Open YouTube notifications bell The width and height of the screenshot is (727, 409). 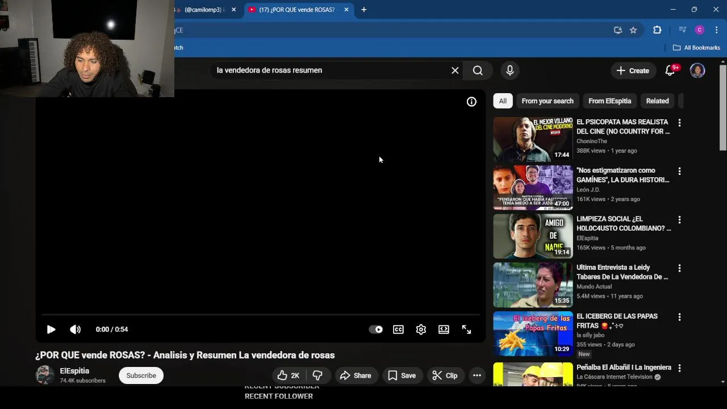click(670, 70)
